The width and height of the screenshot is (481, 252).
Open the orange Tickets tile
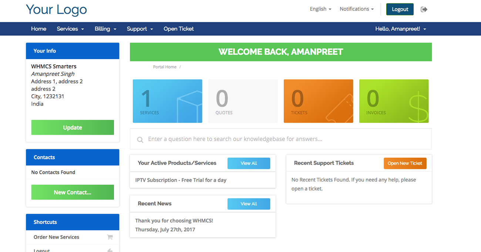point(318,101)
